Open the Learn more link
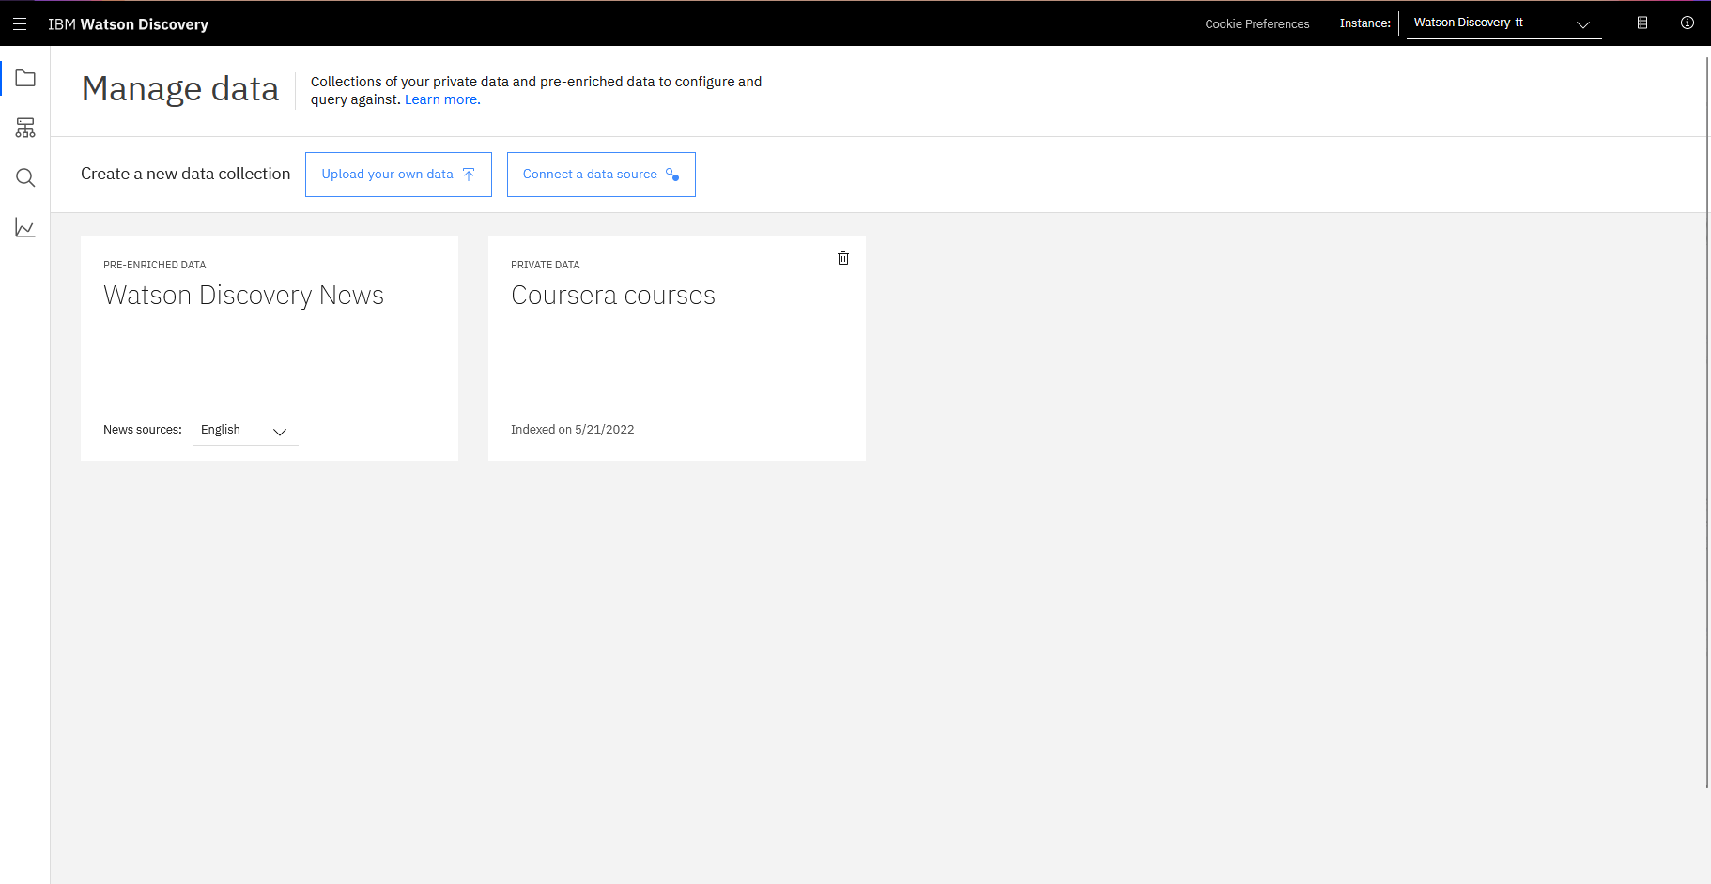The image size is (1711, 884). click(x=440, y=99)
